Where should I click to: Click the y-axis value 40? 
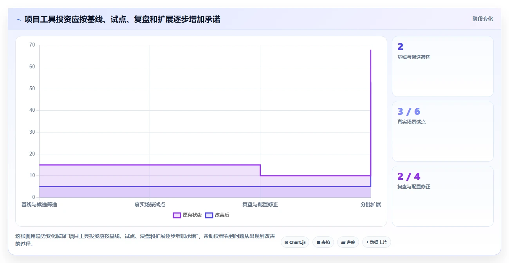click(32, 110)
